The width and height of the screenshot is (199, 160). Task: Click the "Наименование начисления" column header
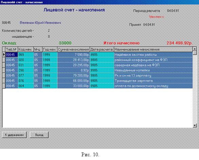click(153, 49)
